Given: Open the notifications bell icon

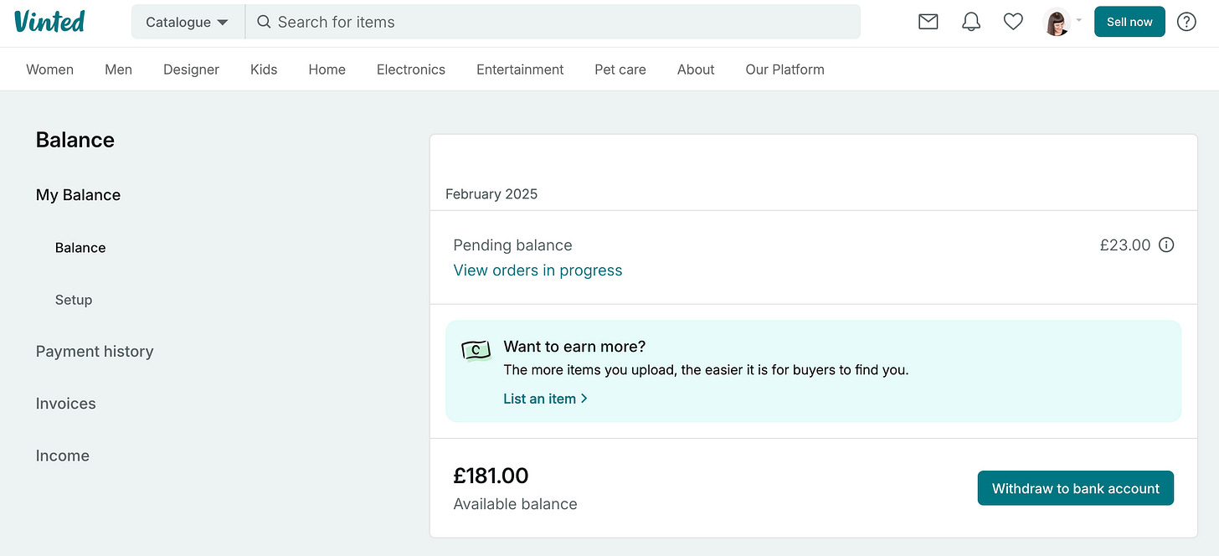Looking at the screenshot, I should click(x=971, y=22).
